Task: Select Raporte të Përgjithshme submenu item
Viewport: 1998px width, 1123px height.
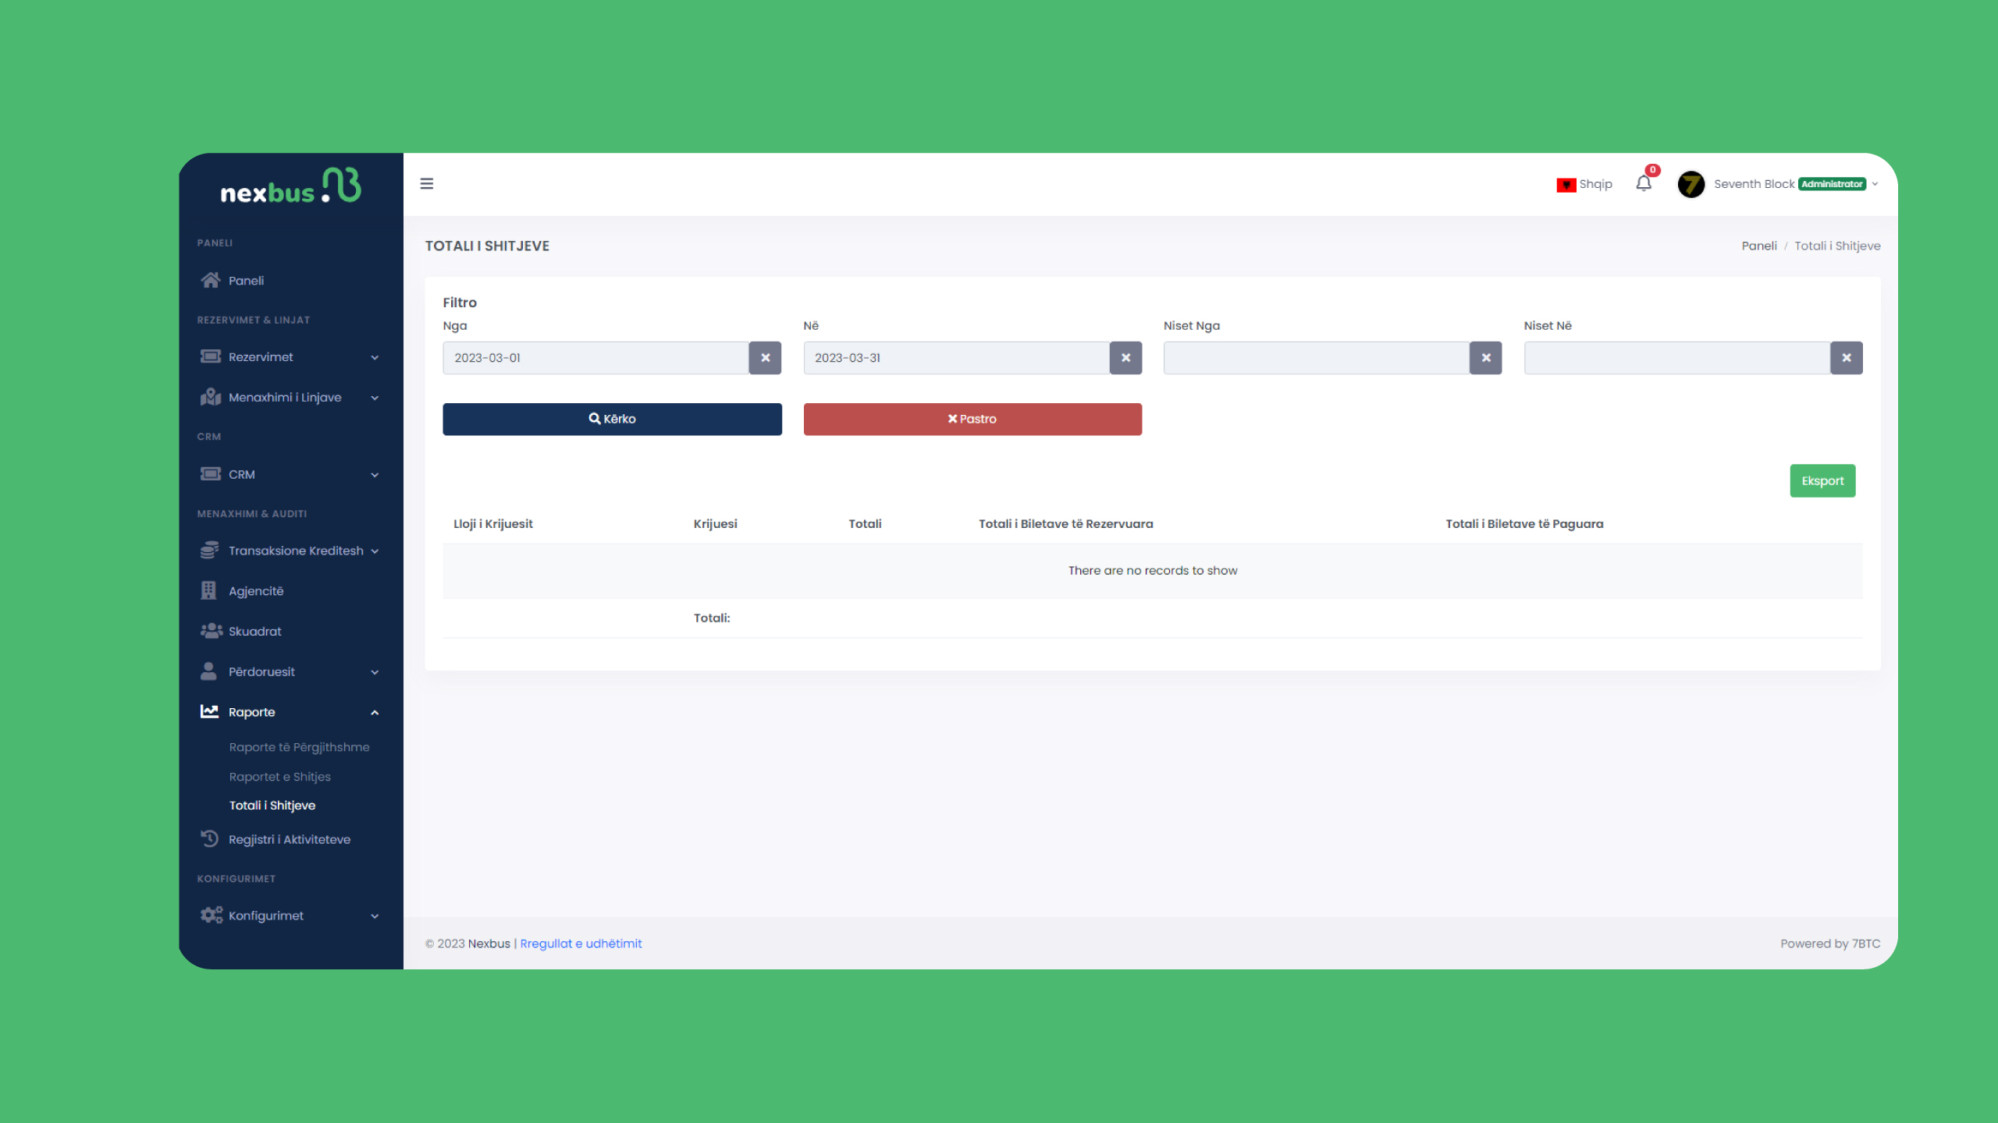Action: (299, 747)
